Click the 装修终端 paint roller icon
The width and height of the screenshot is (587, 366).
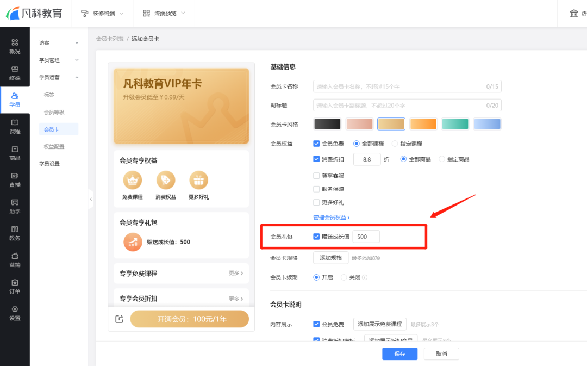pyautogui.click(x=85, y=13)
